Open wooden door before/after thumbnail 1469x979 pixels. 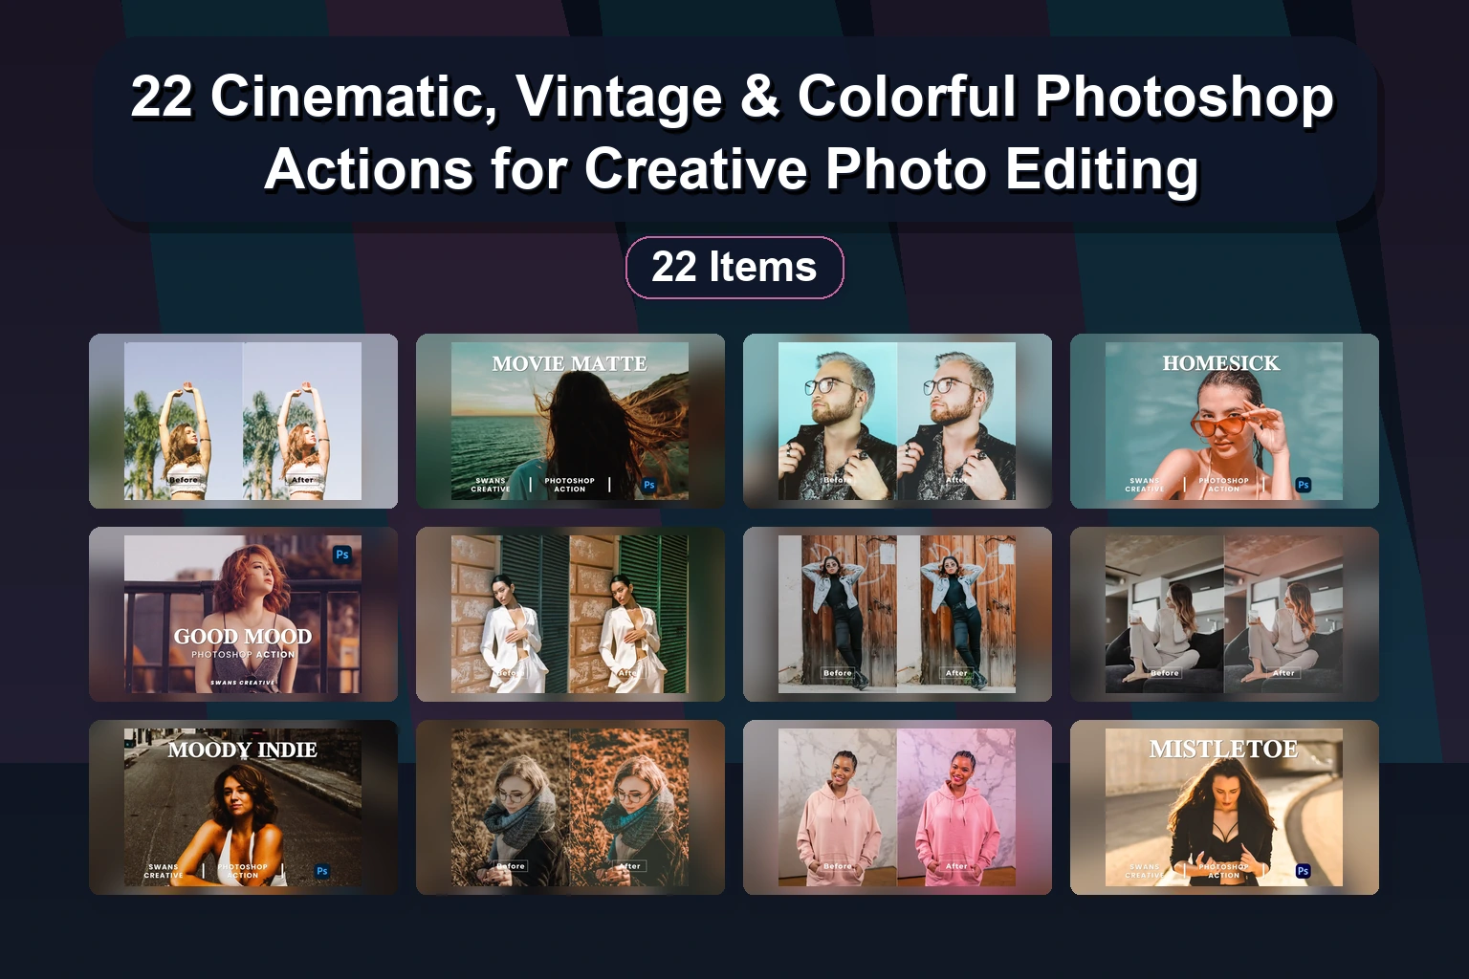tap(897, 614)
